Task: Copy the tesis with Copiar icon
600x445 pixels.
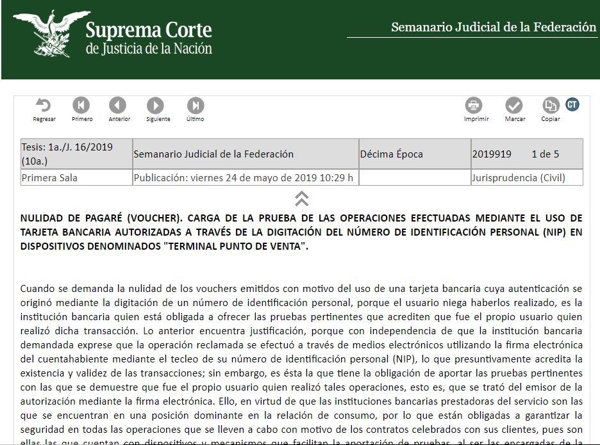Action: pos(551,105)
